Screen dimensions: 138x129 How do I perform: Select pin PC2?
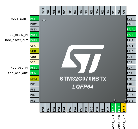pos(34,95)
